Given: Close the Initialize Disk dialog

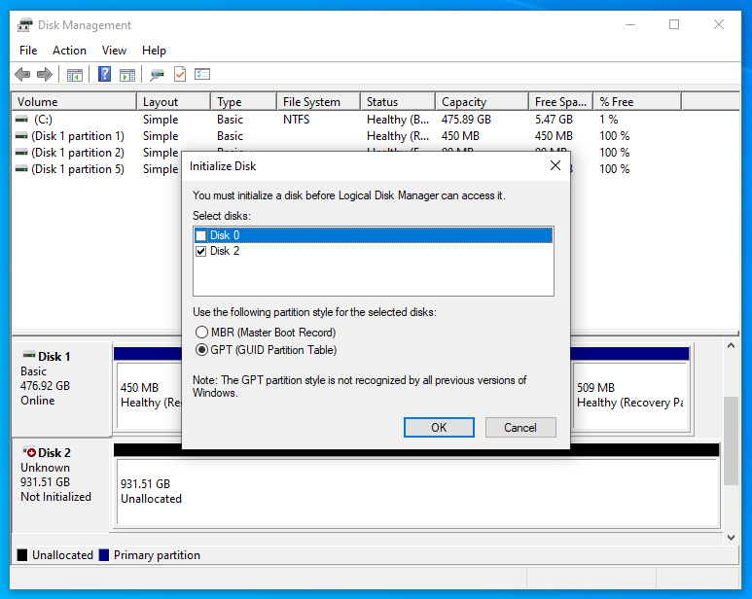Looking at the screenshot, I should point(555,166).
